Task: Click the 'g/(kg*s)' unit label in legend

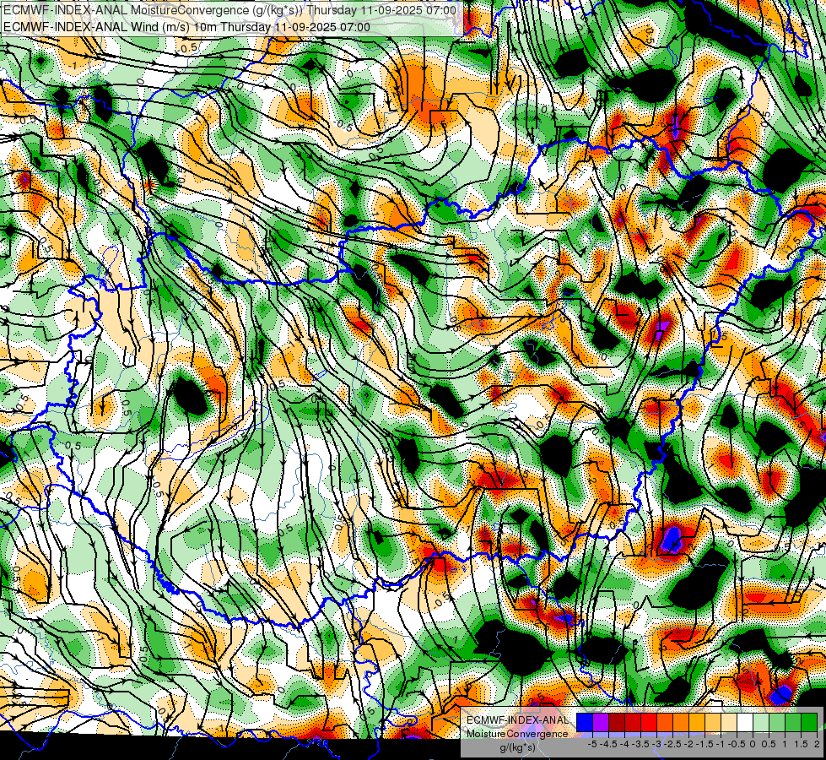Action: click(x=518, y=748)
